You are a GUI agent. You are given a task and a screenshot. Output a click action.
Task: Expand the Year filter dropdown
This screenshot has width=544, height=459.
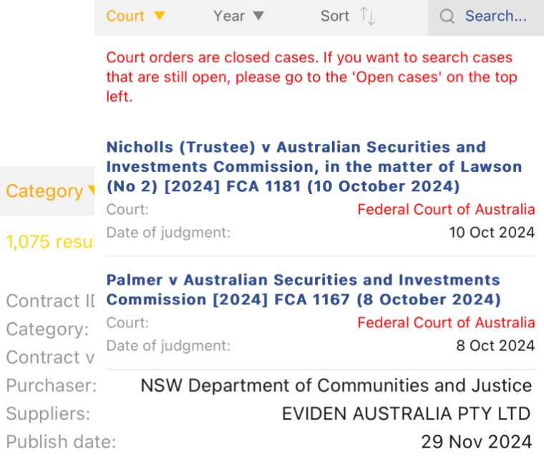tap(238, 16)
